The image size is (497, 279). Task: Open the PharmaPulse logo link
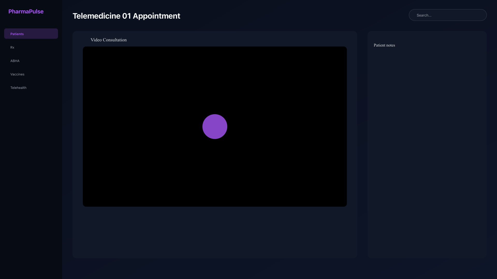point(26,11)
